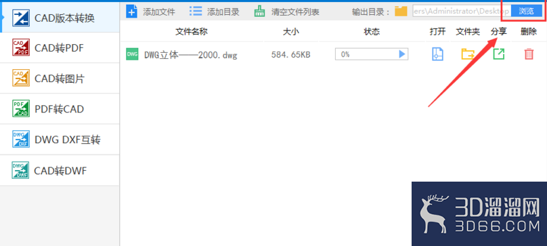Delete the file with red trash icon
The height and width of the screenshot is (246, 547).
(x=529, y=54)
